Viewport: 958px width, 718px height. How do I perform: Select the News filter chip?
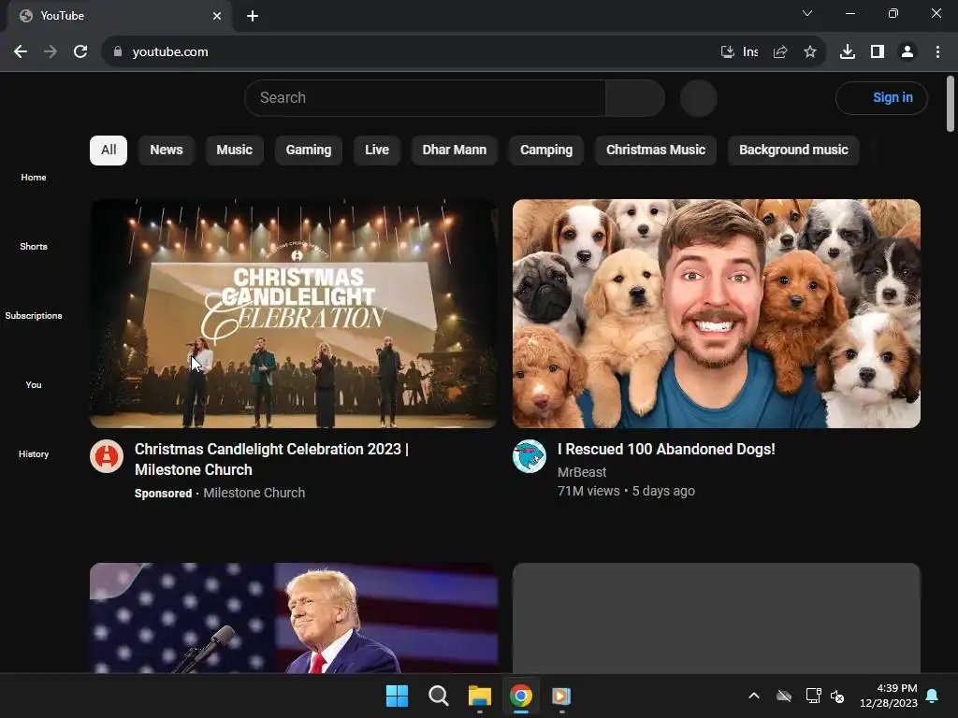click(x=167, y=151)
